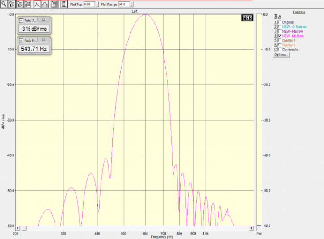Screen dimensions: 324x239
Task: Enable the NEW - Narrow overlay checkbox
Action: click(280, 31)
